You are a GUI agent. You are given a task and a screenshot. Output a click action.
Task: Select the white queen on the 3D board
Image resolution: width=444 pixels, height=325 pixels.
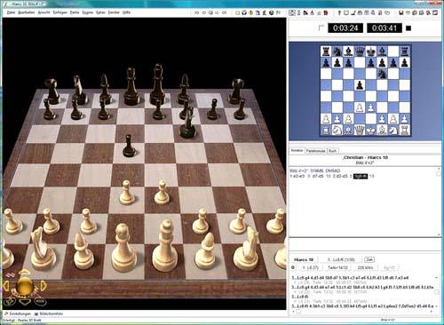point(123,248)
